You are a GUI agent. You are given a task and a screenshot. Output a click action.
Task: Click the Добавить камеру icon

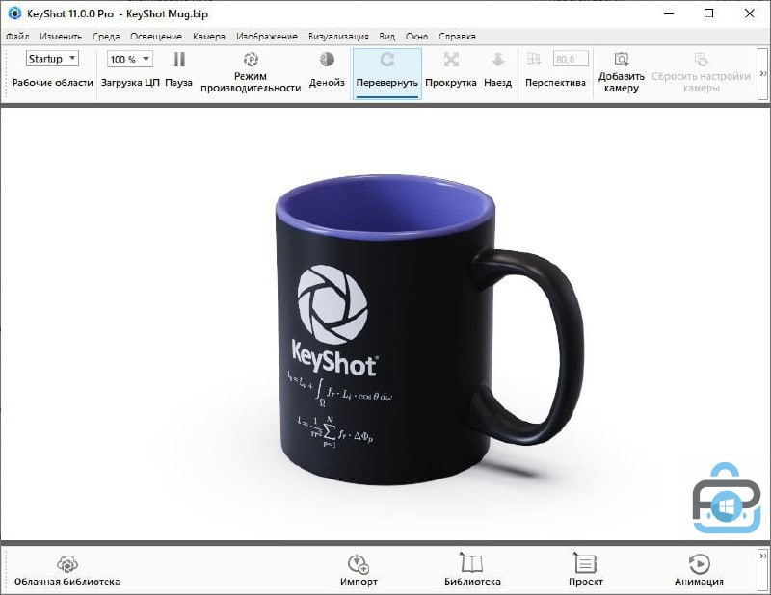(622, 59)
